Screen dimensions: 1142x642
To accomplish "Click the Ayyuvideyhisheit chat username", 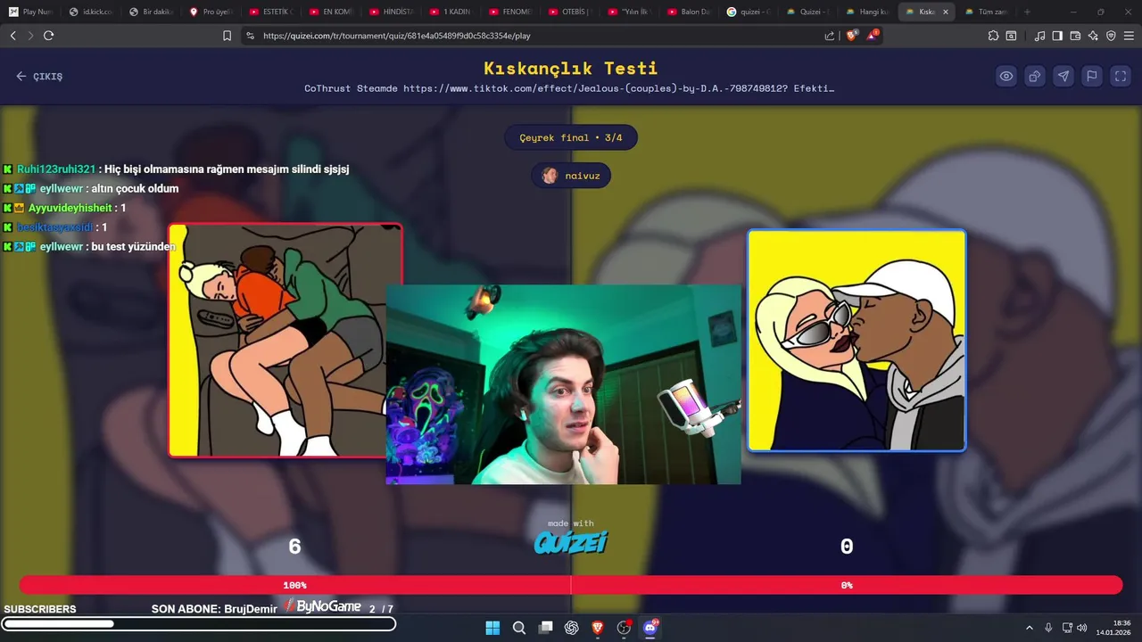I will 70,208.
